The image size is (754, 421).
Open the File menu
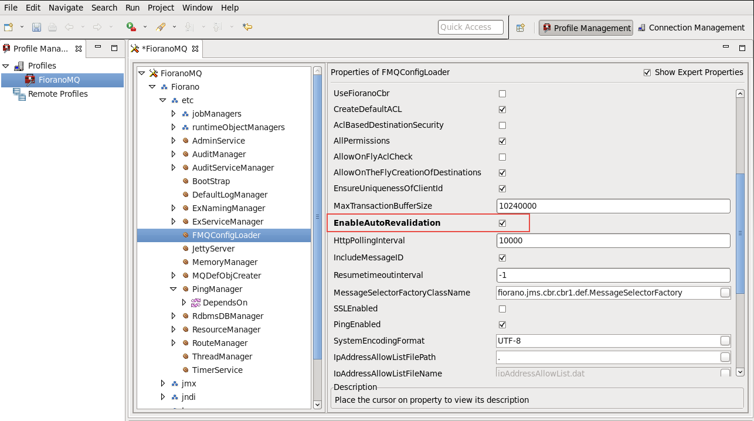point(11,8)
